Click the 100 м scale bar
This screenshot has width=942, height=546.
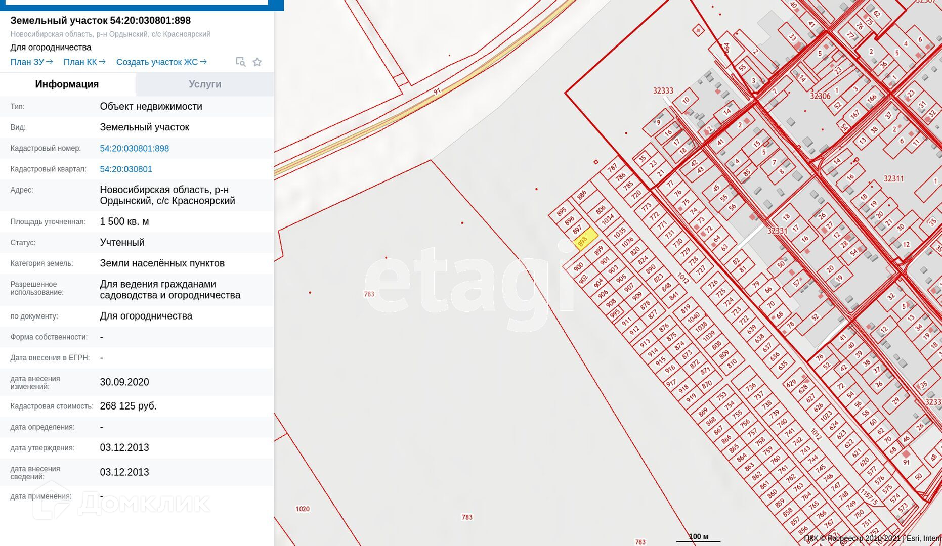coord(698,538)
